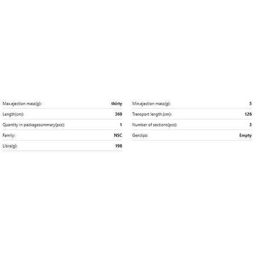Select the family value 'NSC'

(x=117, y=136)
